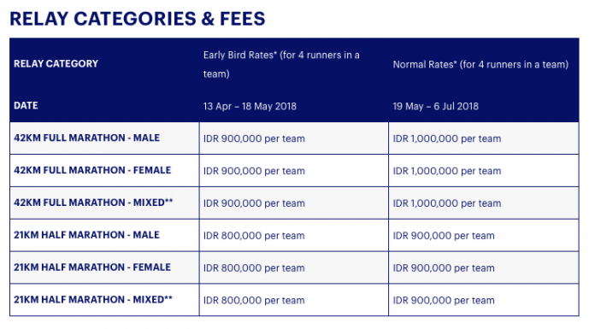Select the 42KM Full Marathon - Male row
595x329 pixels.
(294, 138)
